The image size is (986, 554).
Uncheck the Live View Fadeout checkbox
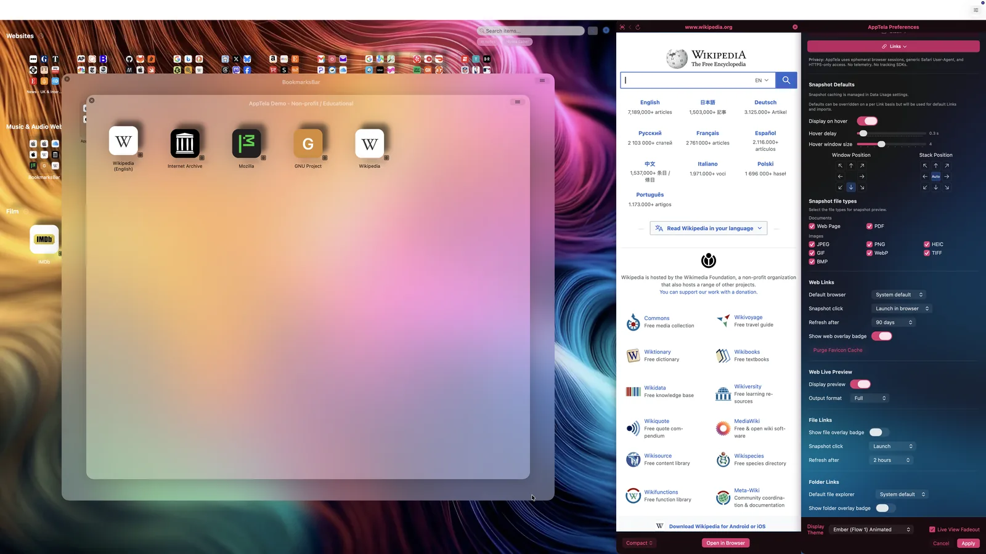[x=932, y=529]
